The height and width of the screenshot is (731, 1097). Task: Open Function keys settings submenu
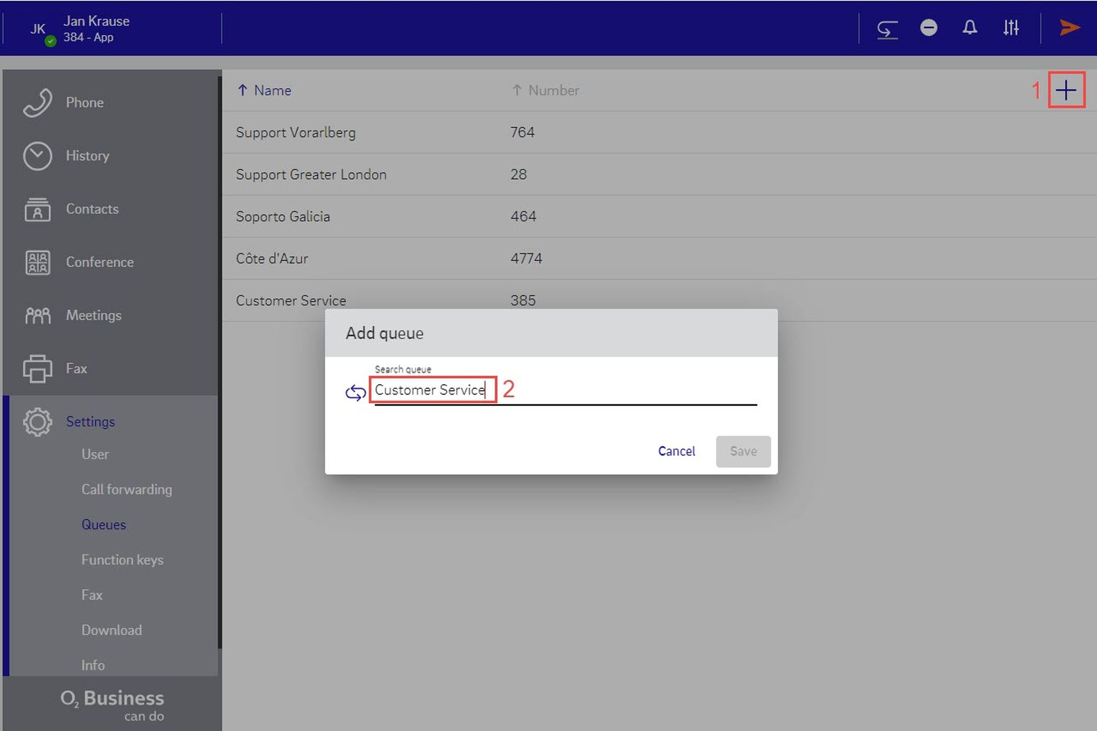coord(122,560)
